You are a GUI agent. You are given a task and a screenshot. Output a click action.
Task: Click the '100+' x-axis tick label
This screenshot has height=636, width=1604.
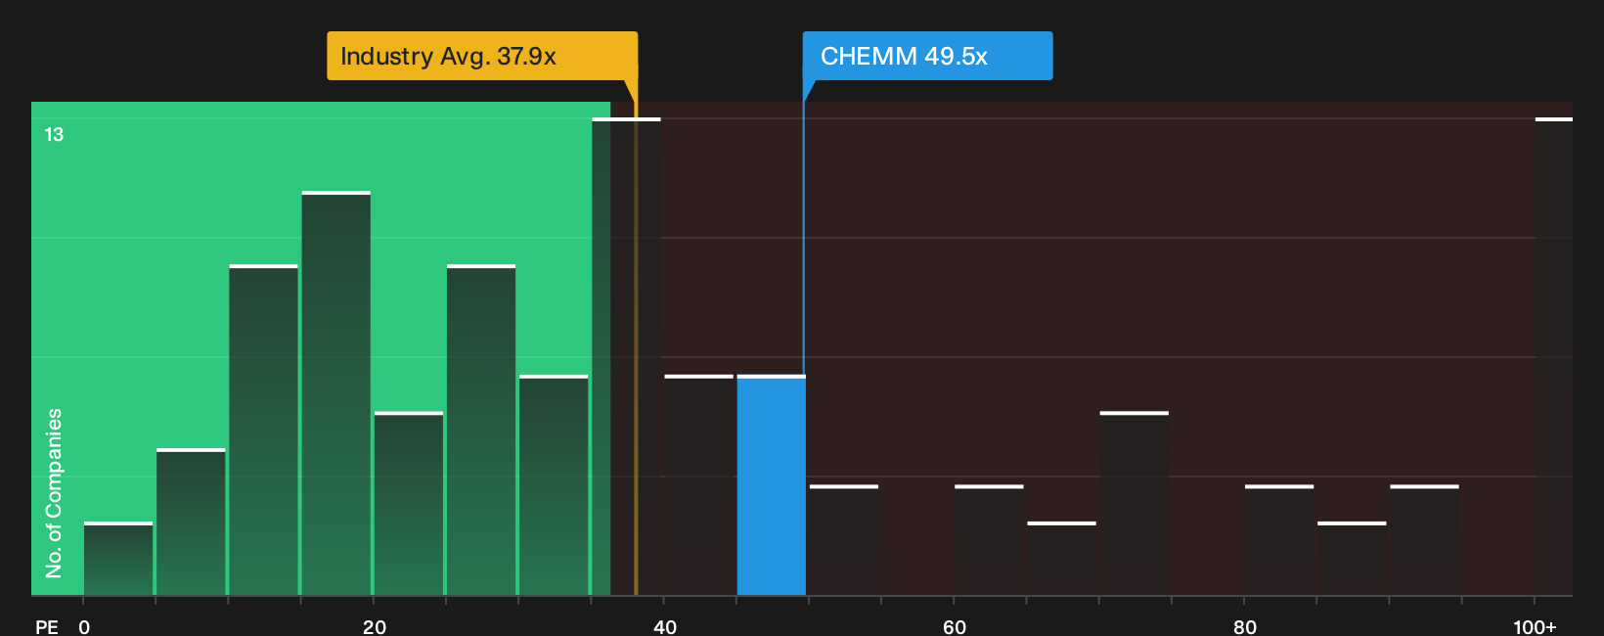(x=1535, y=626)
